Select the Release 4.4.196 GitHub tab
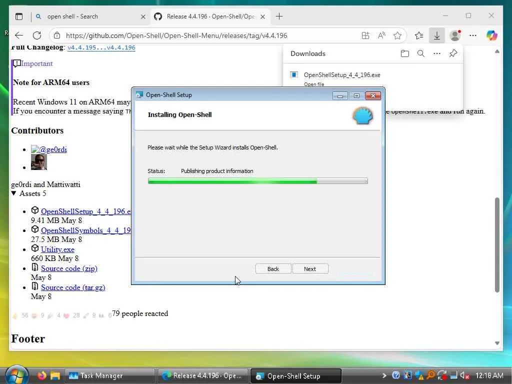This screenshot has width=512, height=384. click(210, 16)
